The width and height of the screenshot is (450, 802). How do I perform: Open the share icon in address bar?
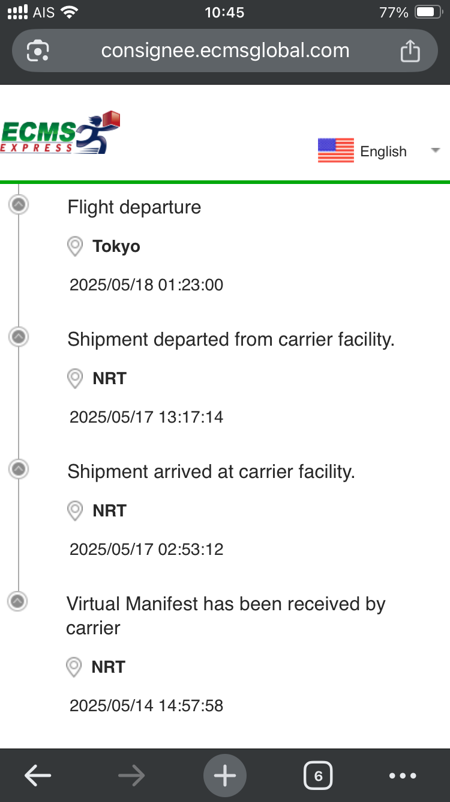point(410,51)
